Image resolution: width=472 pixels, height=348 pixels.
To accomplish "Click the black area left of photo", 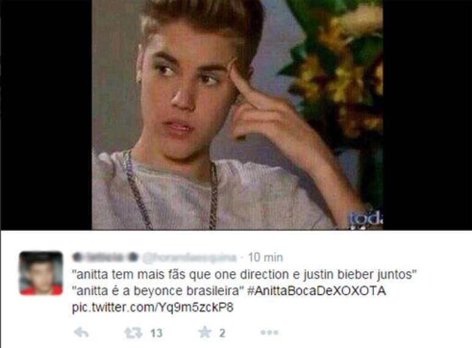I will tap(46, 115).
